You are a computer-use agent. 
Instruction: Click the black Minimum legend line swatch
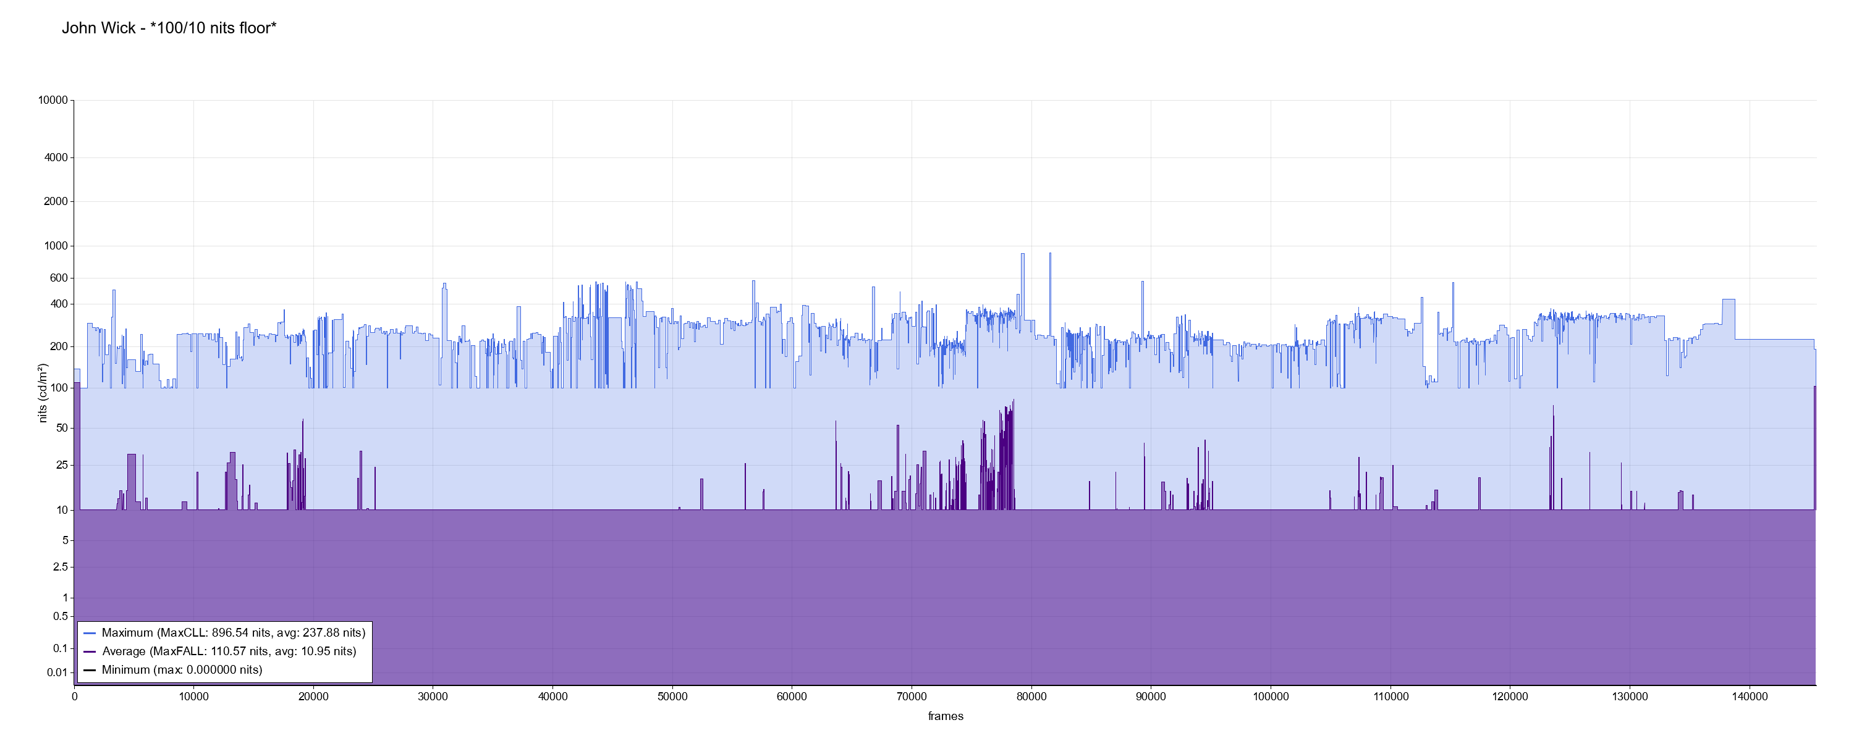coord(90,671)
